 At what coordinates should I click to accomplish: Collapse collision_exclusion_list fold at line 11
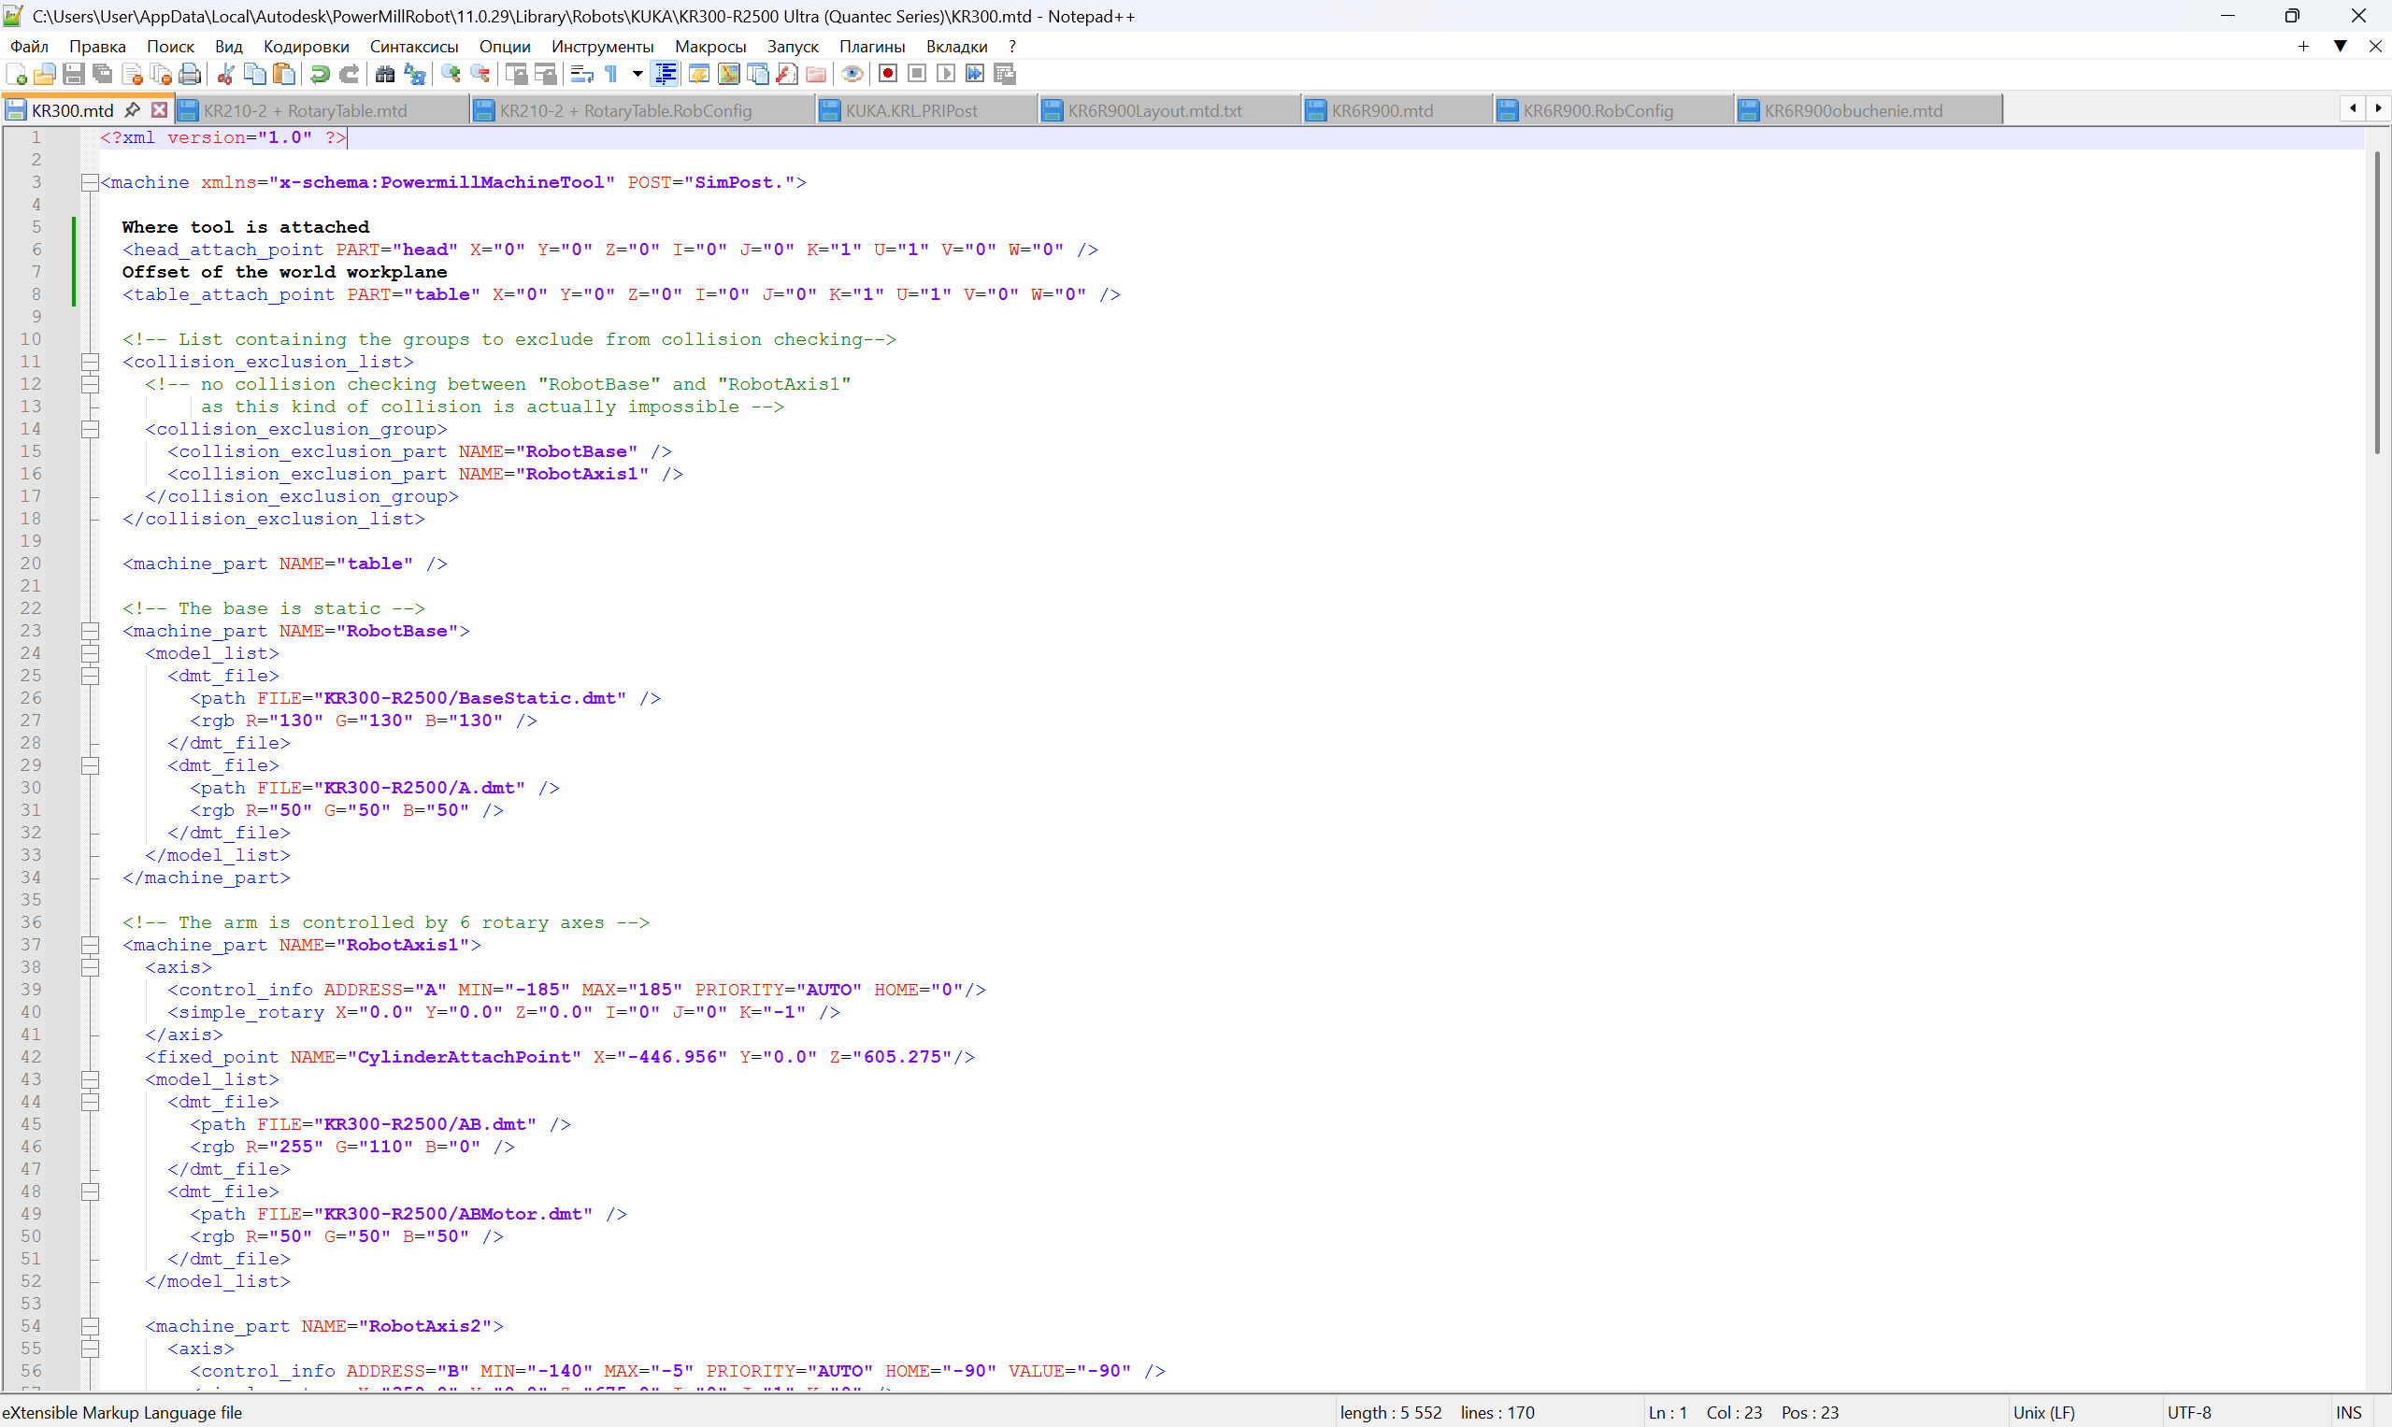90,362
